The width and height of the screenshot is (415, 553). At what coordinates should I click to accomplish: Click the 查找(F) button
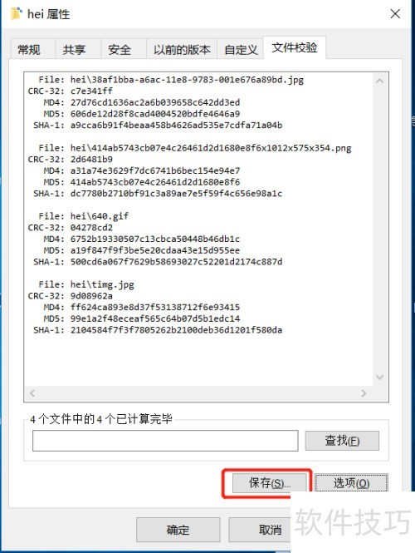pyautogui.click(x=342, y=441)
